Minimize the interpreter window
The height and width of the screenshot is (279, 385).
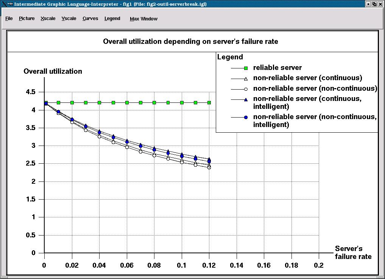(368, 4)
